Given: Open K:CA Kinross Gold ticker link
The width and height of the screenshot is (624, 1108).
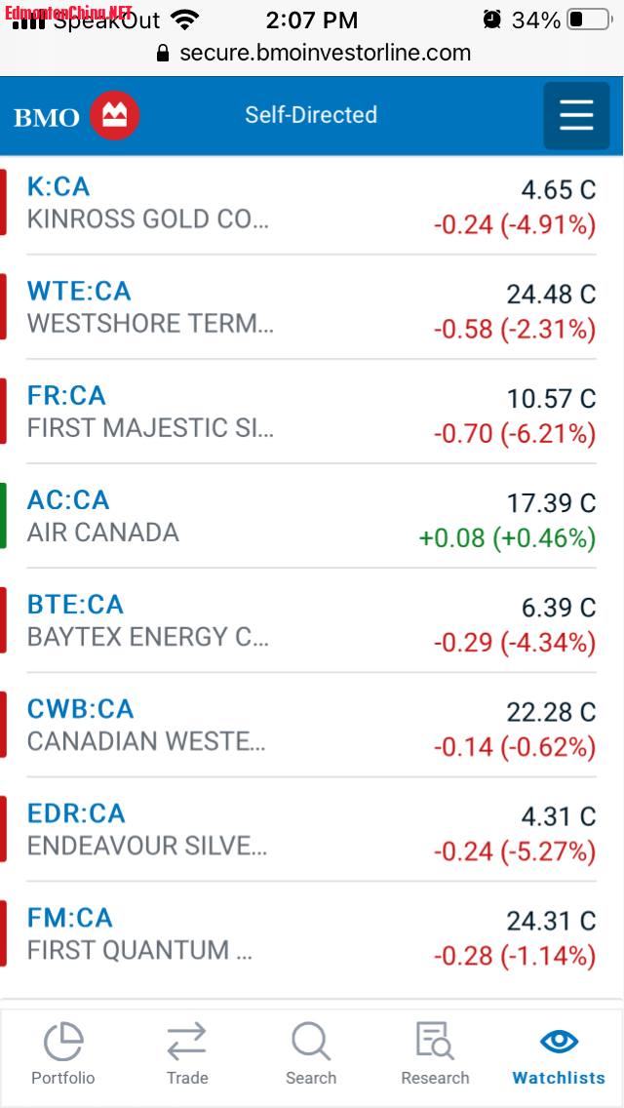Looking at the screenshot, I should pyautogui.click(x=58, y=186).
